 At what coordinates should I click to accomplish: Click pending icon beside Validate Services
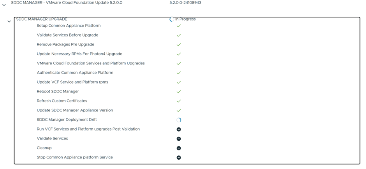pyautogui.click(x=179, y=139)
